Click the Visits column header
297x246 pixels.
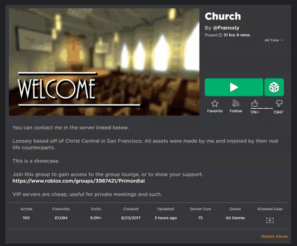96,209
